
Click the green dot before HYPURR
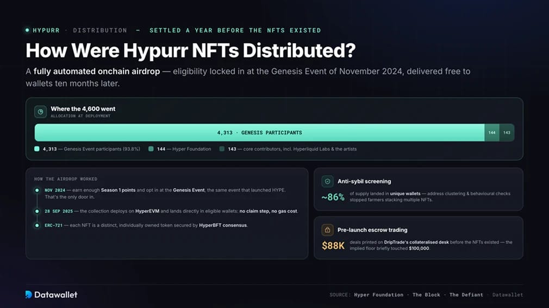pyautogui.click(x=27, y=30)
